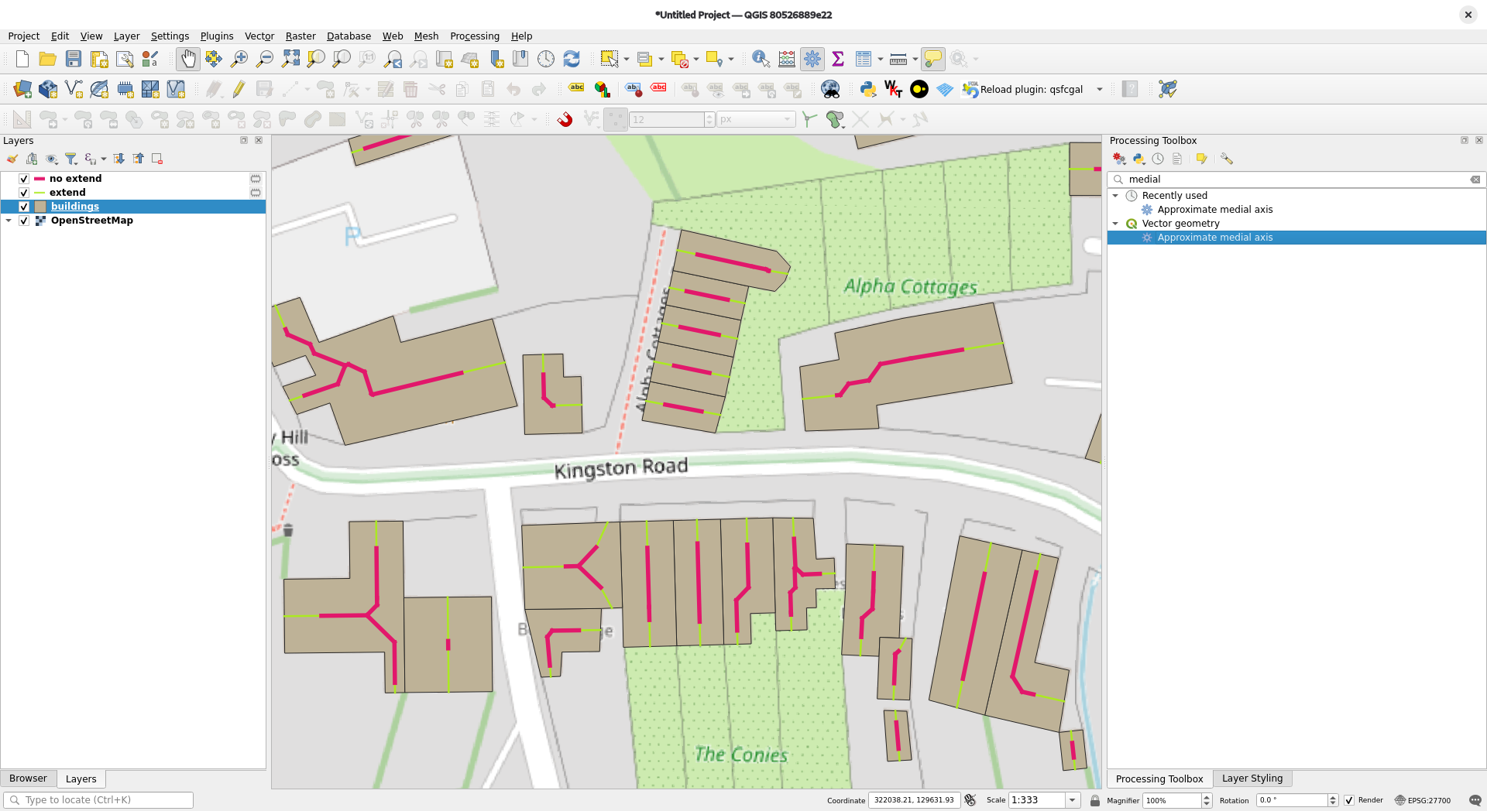Disable the Render checkbox in status bar
Viewport: 1487px width, 811px height.
coord(1349,800)
